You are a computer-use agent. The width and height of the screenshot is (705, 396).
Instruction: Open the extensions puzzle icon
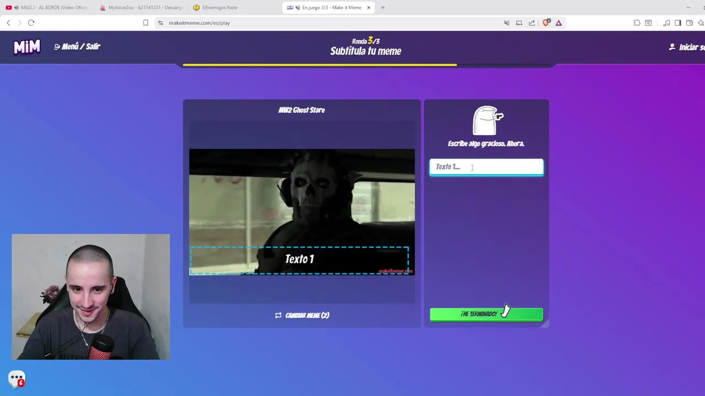[x=637, y=23]
